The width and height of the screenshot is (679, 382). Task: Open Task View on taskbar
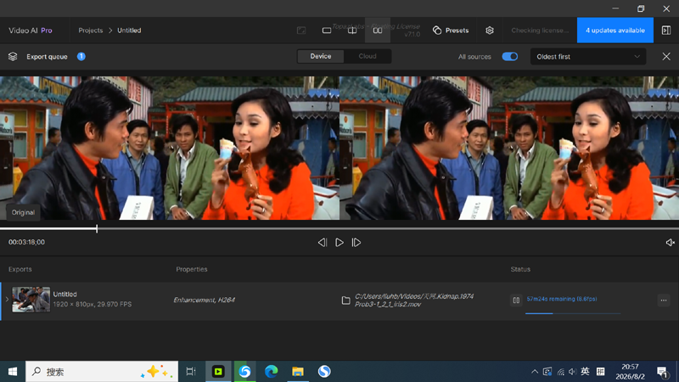pos(191,372)
